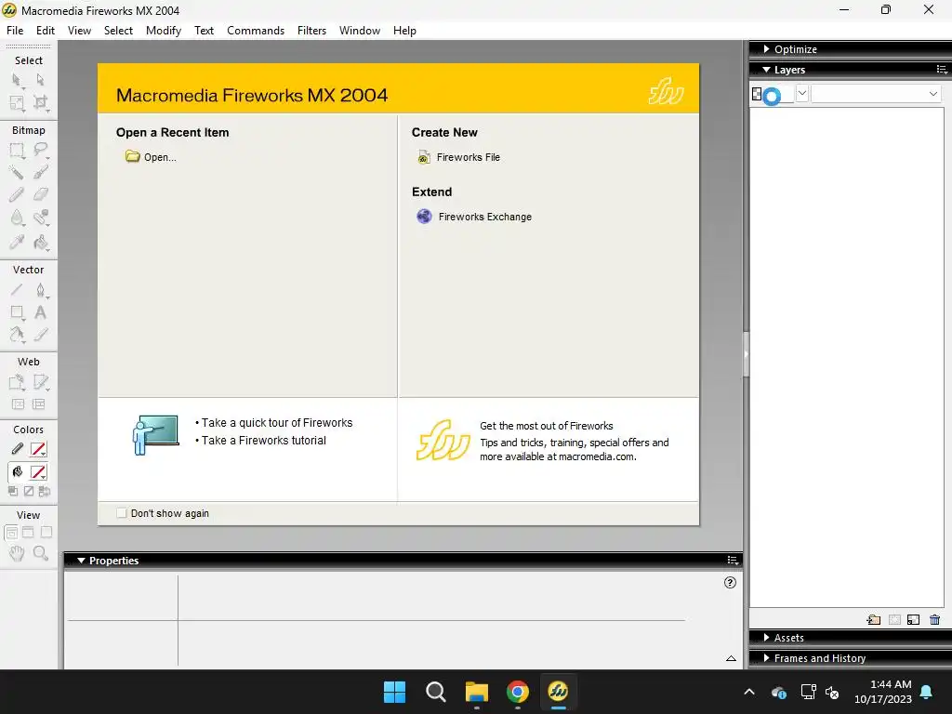Select the Rectangle vector tool
Viewport: 952px width, 714px height.
pos(17,312)
